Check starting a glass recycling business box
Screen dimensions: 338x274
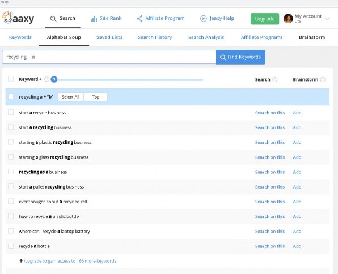[11, 157]
